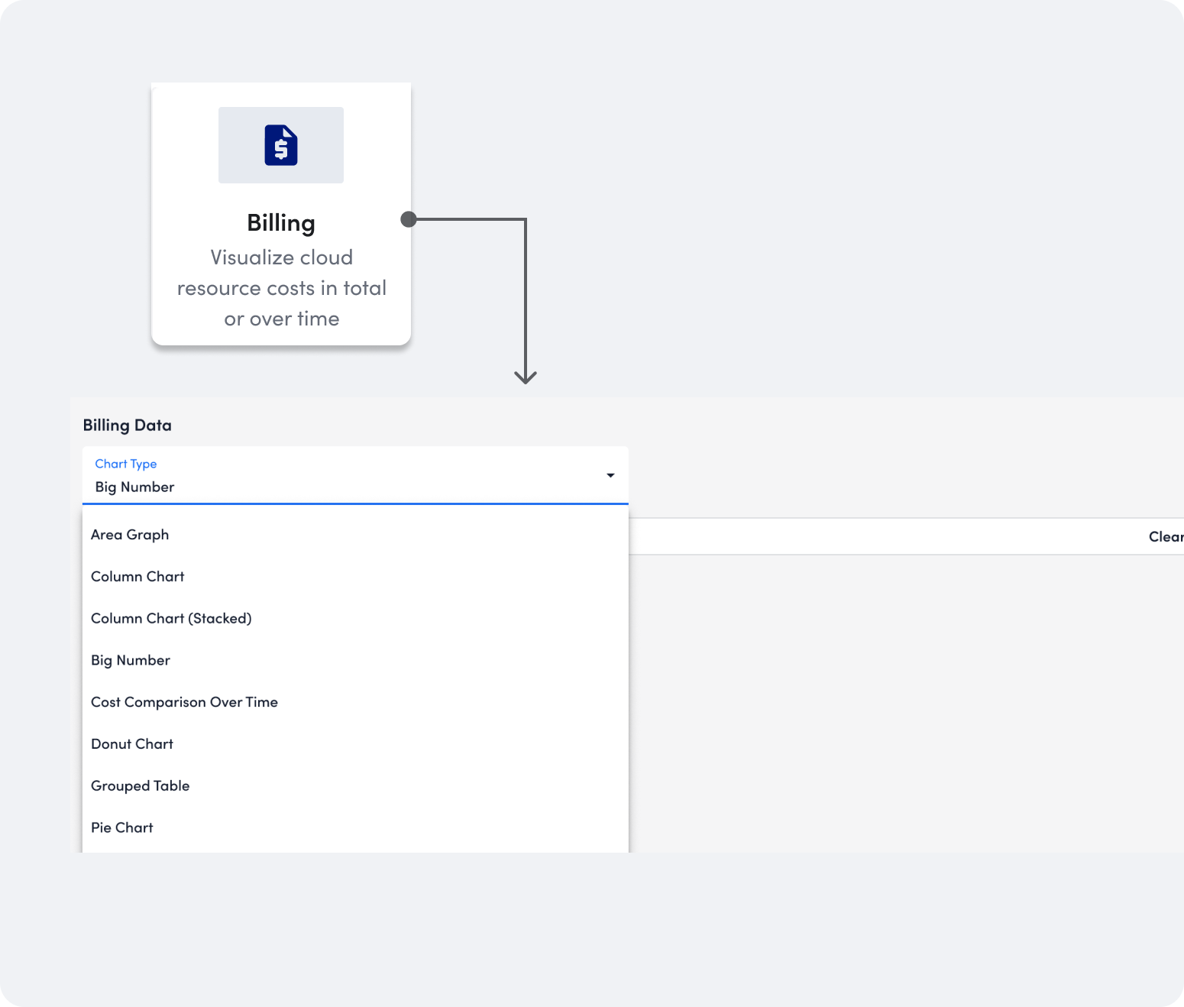Click the Billing card description text

(281, 288)
